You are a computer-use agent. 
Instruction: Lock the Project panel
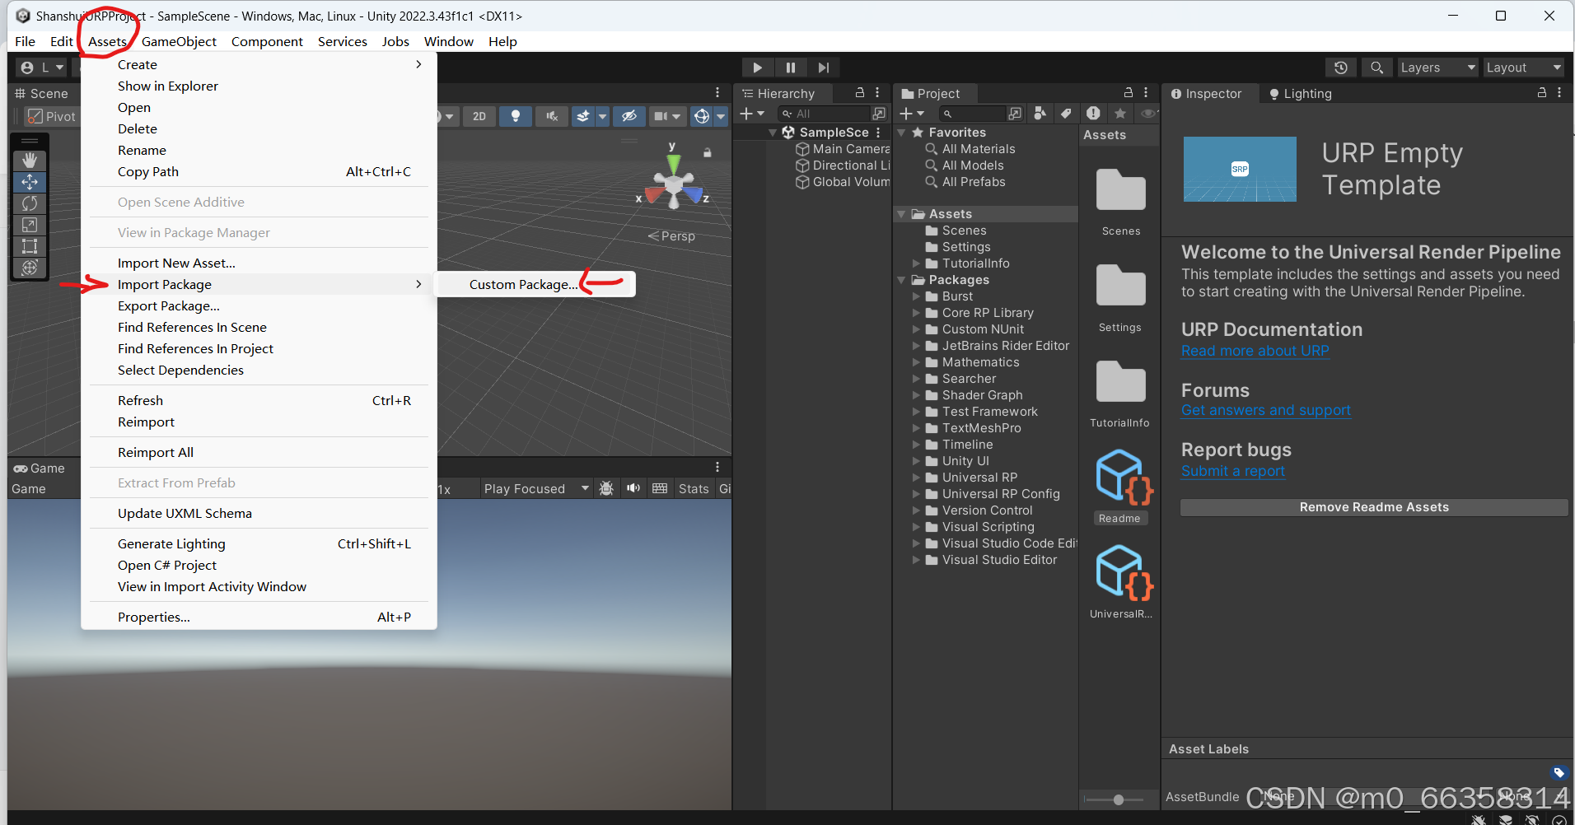tap(1129, 93)
